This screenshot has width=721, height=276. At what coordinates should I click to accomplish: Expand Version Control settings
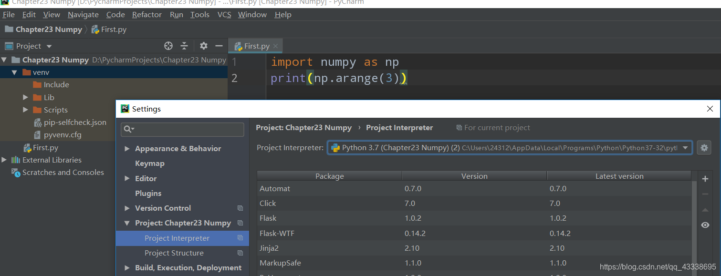[x=127, y=208]
